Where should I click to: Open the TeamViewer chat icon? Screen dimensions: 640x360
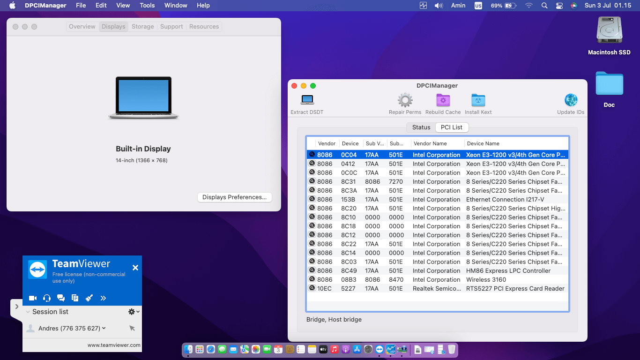click(60, 298)
